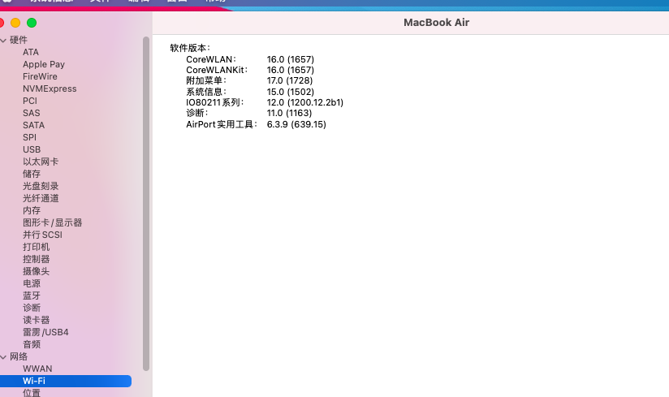View 蓝牙 information
This screenshot has height=397, width=669.
pos(32,296)
